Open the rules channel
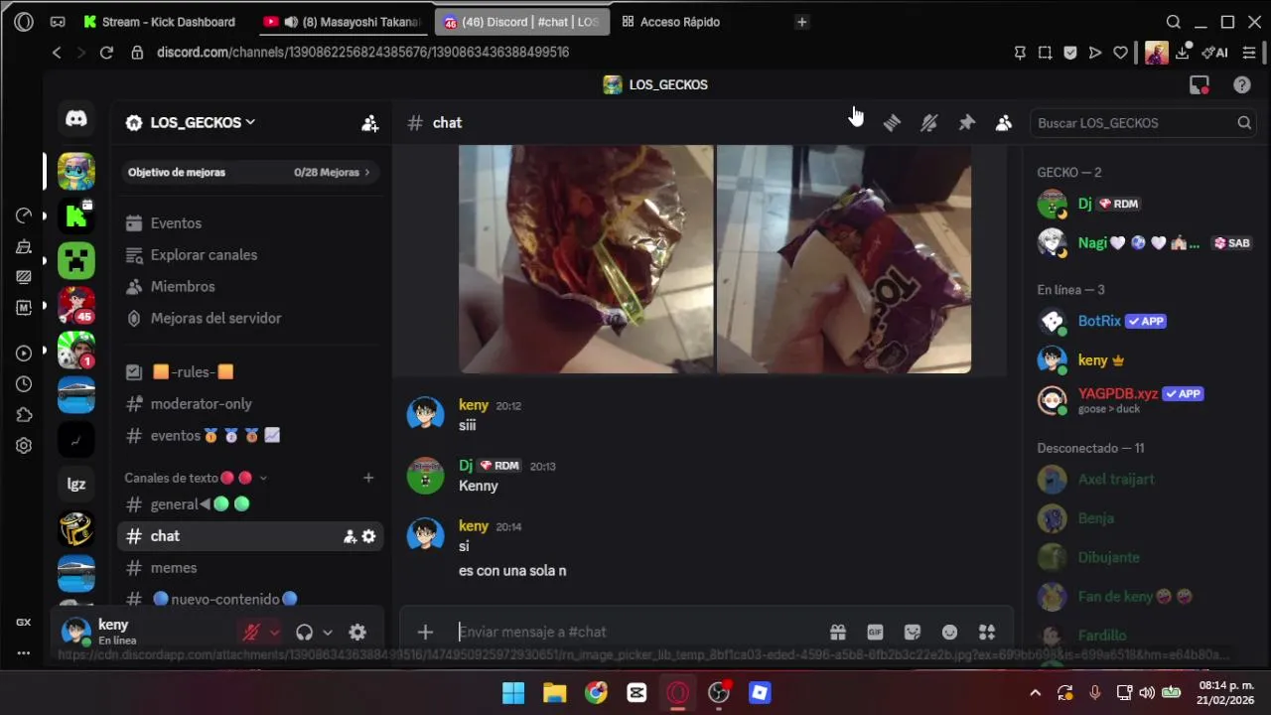This screenshot has width=1271, height=715. [x=248, y=372]
